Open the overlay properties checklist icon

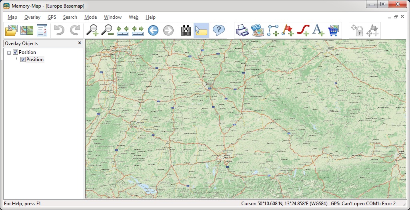[42, 30]
